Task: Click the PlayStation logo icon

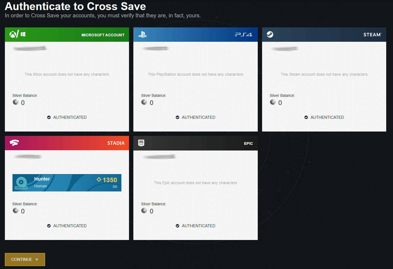Action: coord(143,34)
